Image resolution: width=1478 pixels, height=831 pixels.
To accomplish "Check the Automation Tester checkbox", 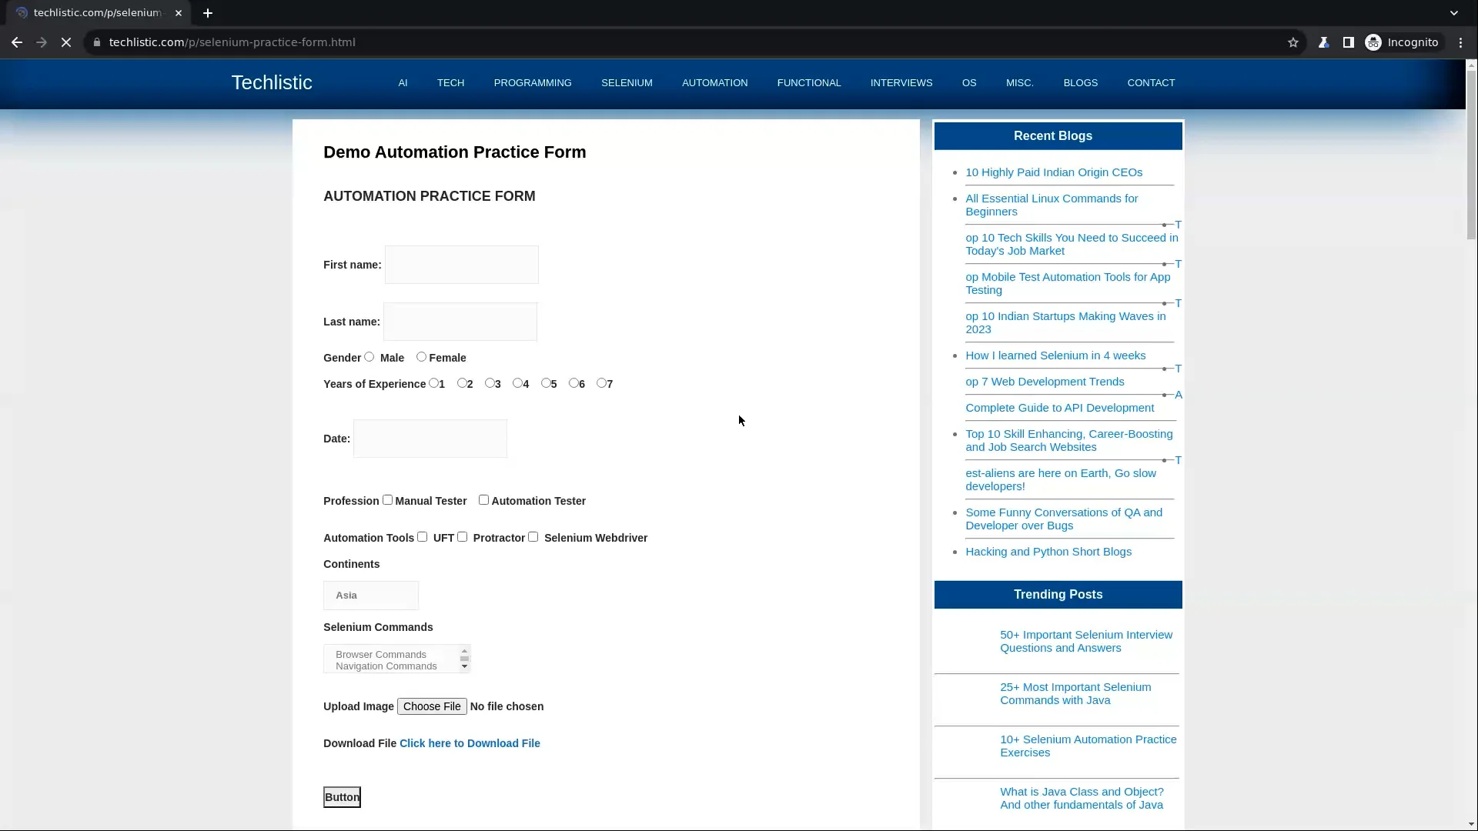I will tap(483, 500).
